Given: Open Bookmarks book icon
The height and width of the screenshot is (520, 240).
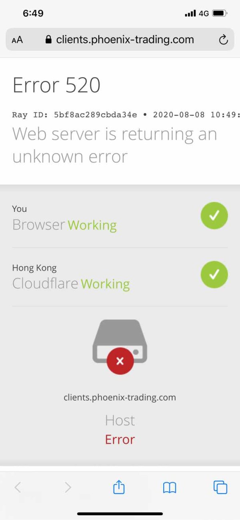Looking at the screenshot, I should [170, 487].
